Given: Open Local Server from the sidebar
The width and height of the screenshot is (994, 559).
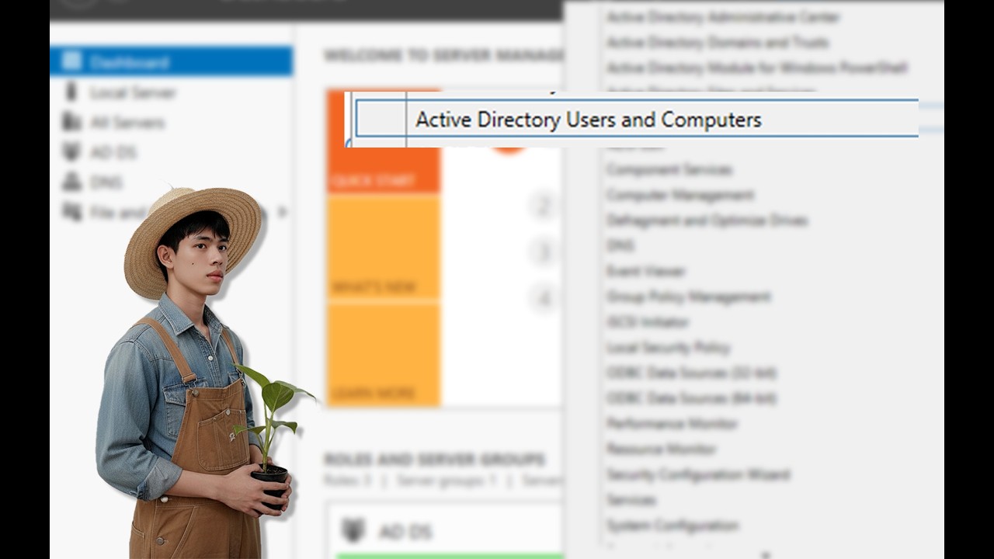Looking at the screenshot, I should [x=133, y=92].
